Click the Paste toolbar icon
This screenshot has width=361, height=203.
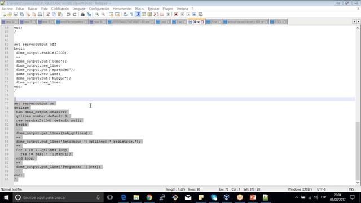coord(60,14)
